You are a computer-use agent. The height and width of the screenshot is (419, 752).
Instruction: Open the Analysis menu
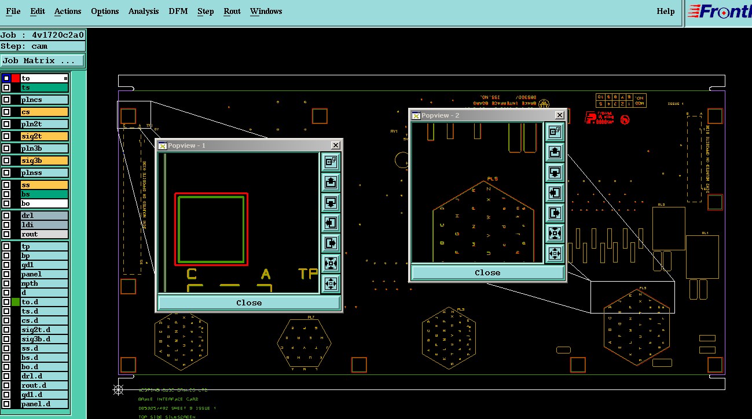[144, 11]
